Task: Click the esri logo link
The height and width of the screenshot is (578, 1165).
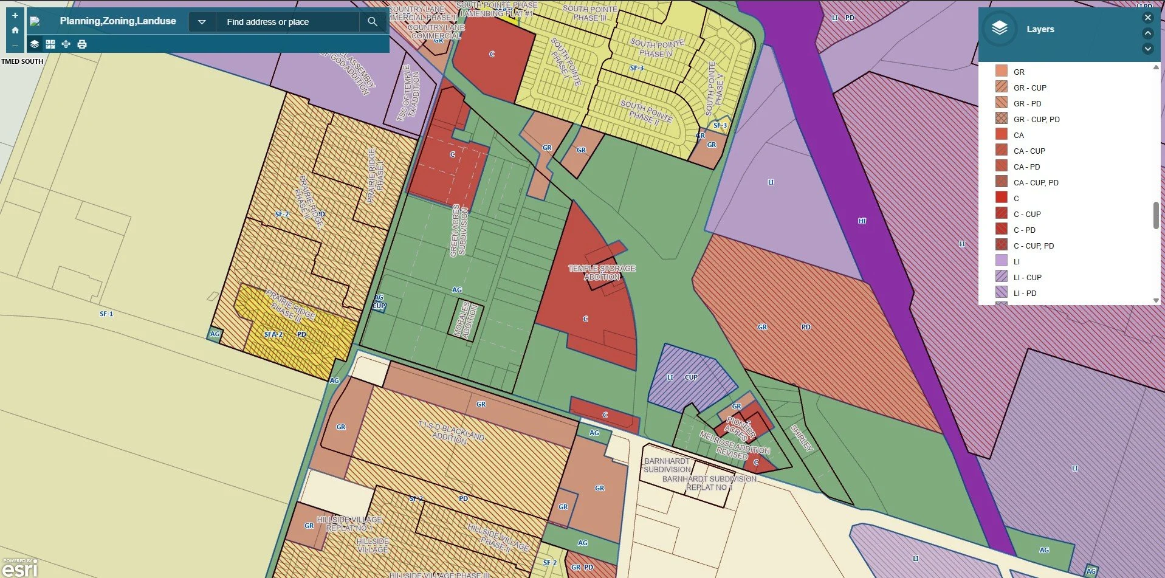Action: coord(19,567)
